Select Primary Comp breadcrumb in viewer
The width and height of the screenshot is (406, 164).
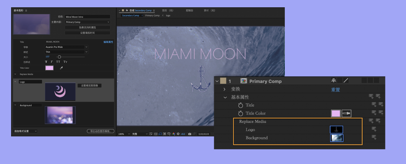point(152,16)
